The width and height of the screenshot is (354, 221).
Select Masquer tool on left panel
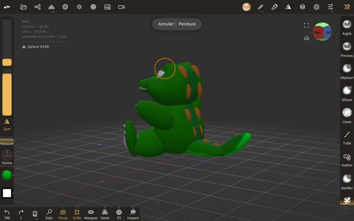point(7,143)
